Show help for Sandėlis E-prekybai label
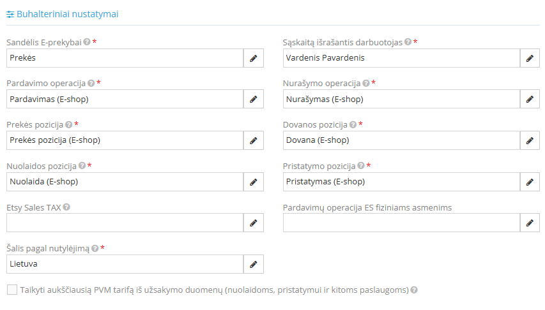Screen dimensions: 545x310 tap(87, 42)
